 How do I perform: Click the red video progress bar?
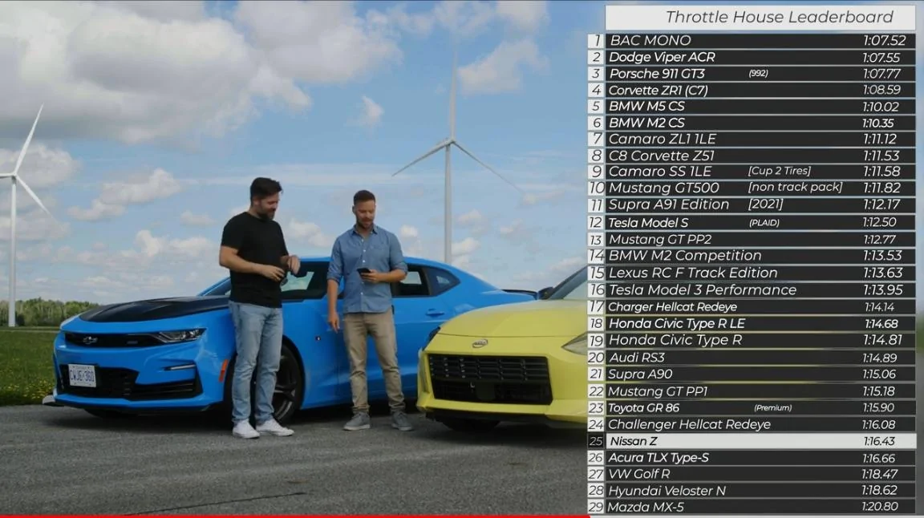point(294,516)
